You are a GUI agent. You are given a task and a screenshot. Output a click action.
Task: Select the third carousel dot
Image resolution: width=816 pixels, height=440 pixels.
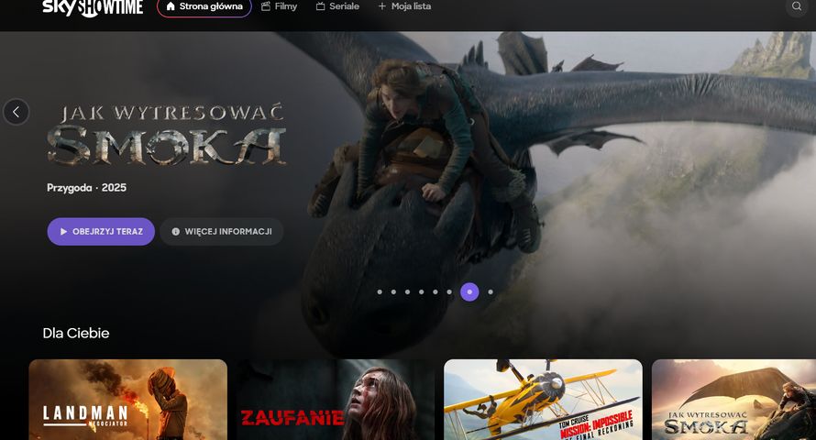point(407,291)
